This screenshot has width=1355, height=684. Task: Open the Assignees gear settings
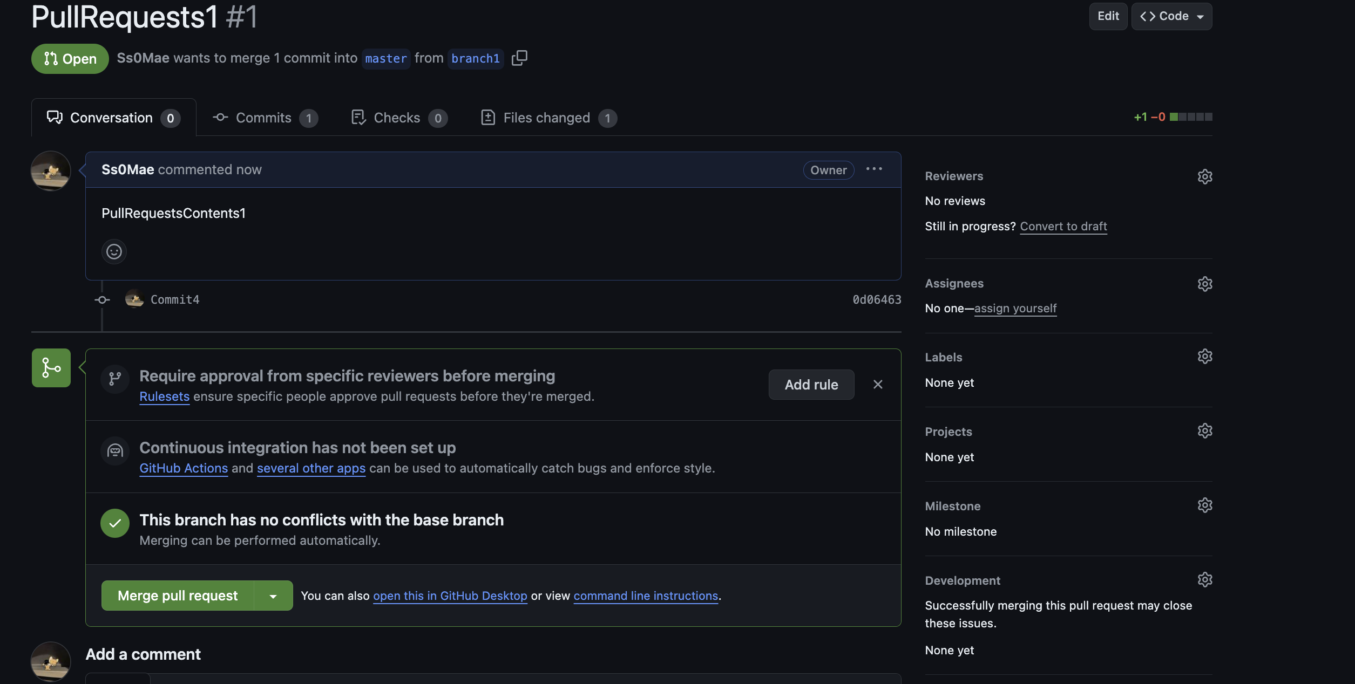(x=1205, y=284)
